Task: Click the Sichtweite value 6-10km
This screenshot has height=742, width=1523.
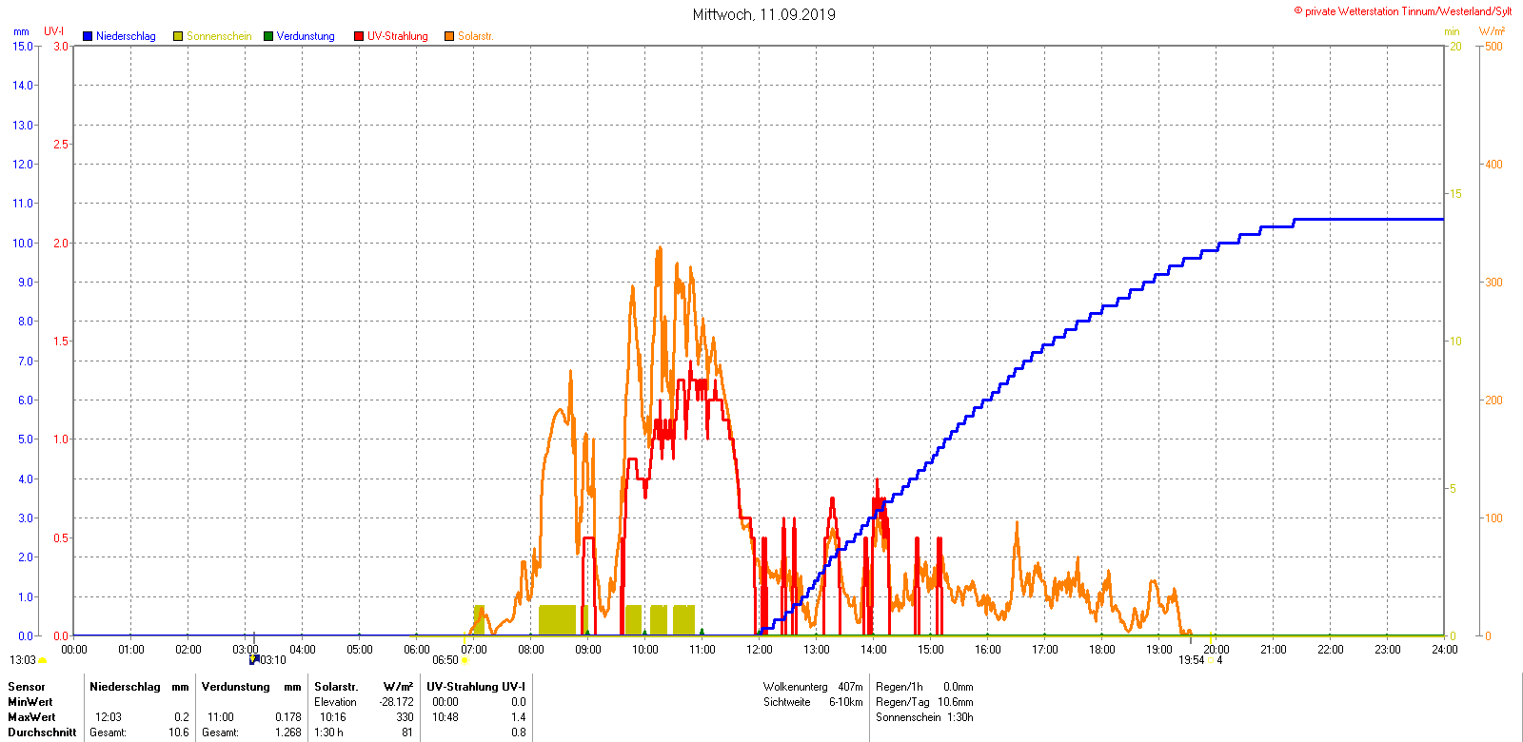Action: [846, 702]
